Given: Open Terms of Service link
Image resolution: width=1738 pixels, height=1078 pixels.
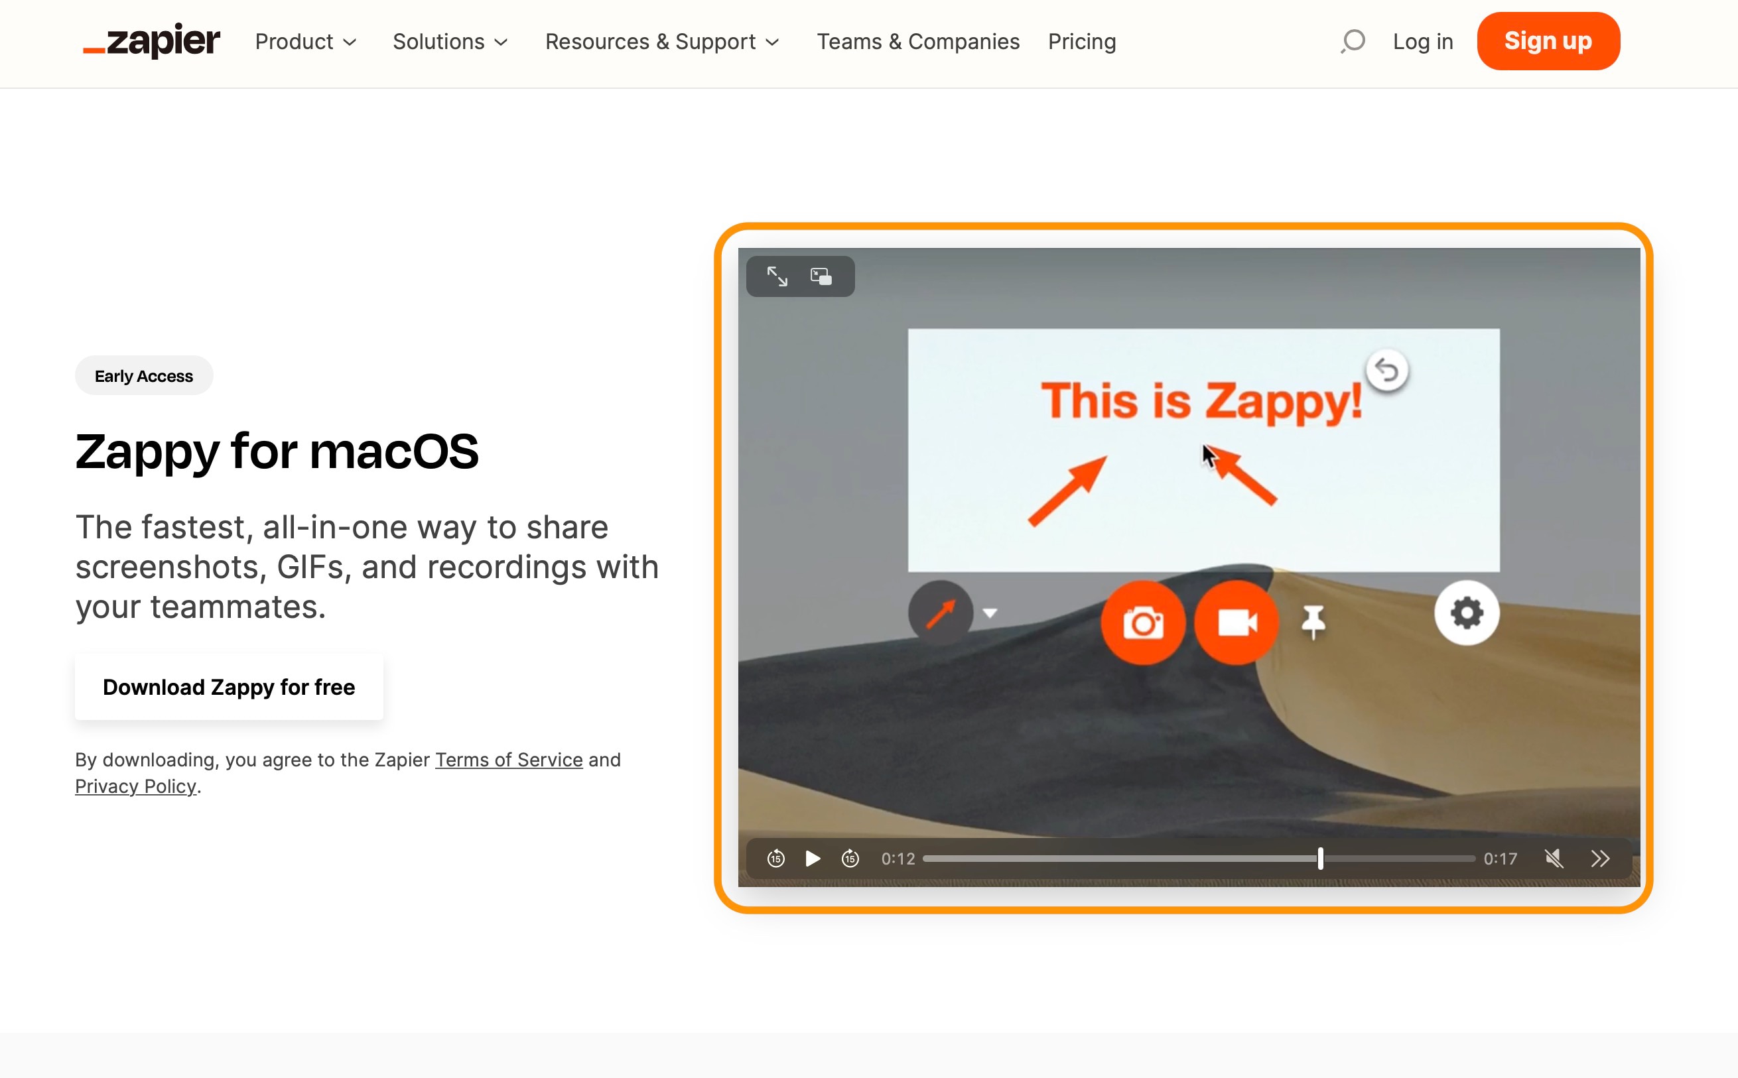Looking at the screenshot, I should coord(509,759).
